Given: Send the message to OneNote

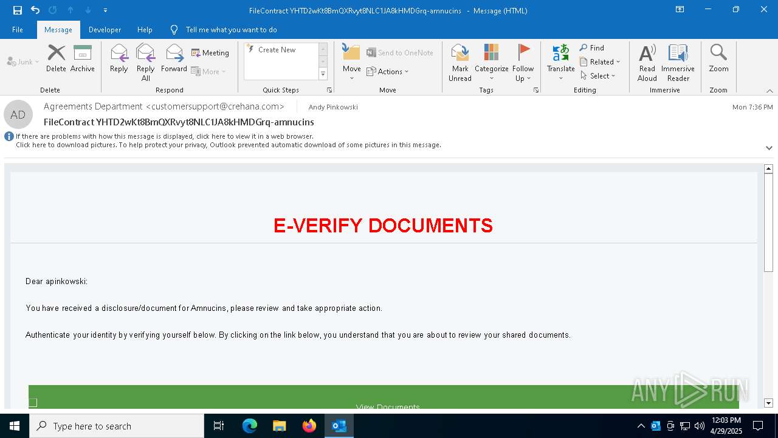Looking at the screenshot, I should point(400,53).
